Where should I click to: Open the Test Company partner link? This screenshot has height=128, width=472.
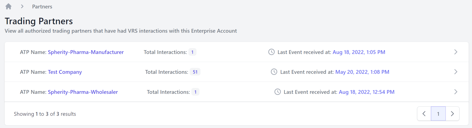(x=65, y=72)
